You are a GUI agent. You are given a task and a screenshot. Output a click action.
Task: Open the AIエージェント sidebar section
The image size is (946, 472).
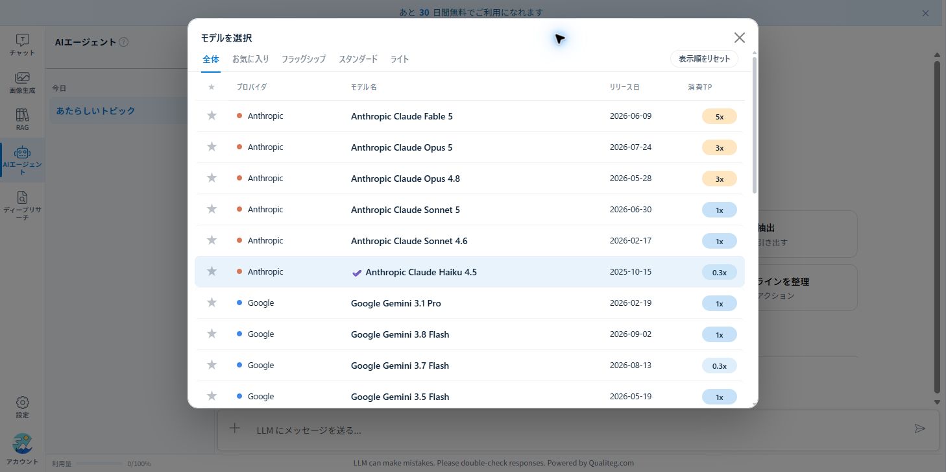(x=22, y=160)
